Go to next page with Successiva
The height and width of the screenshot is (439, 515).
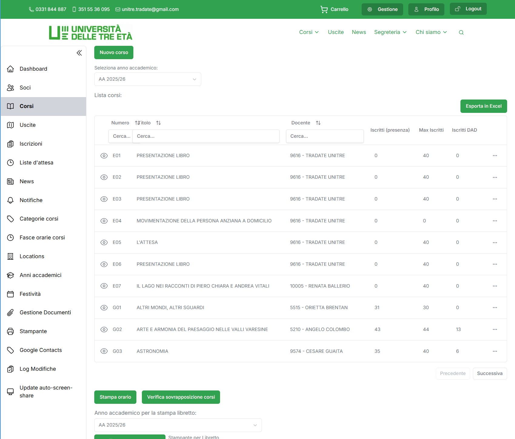tap(490, 373)
